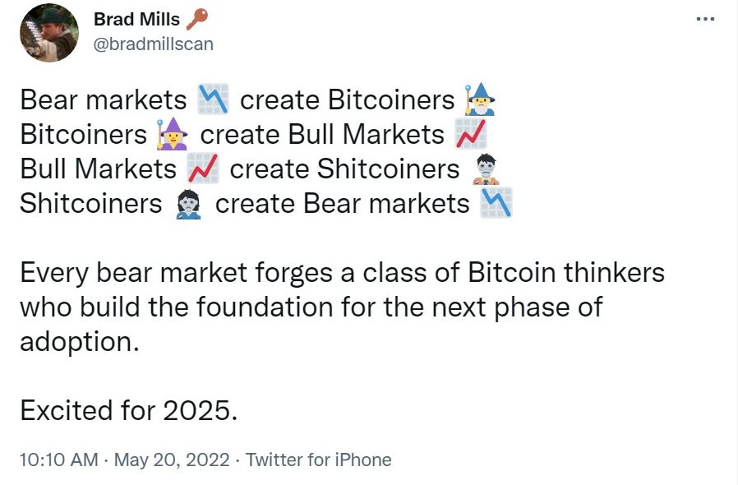Click the zombie emoji ending the third line

tap(487, 169)
